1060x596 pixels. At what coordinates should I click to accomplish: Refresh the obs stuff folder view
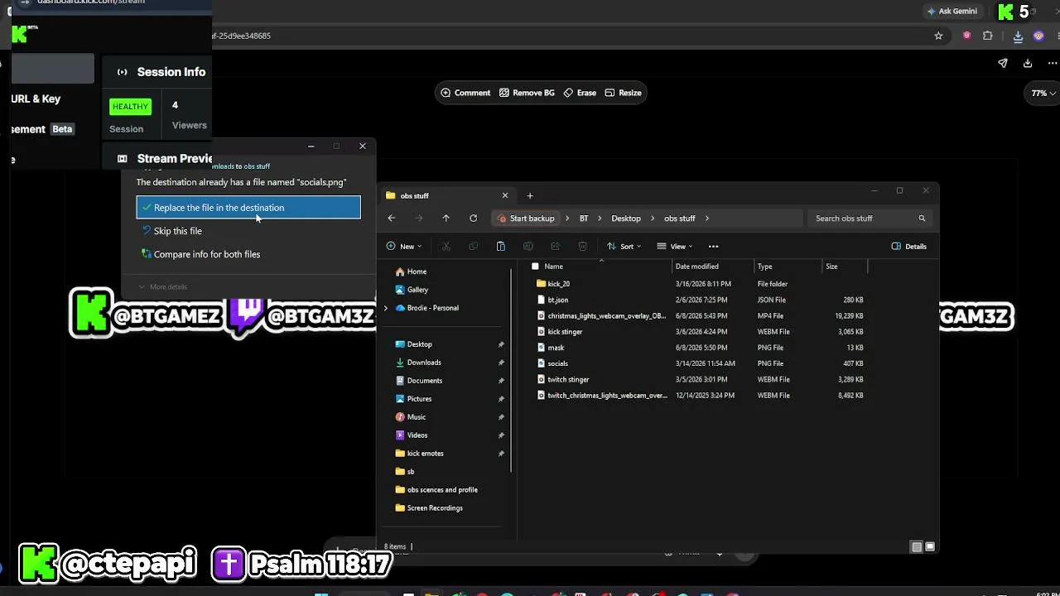pos(473,219)
